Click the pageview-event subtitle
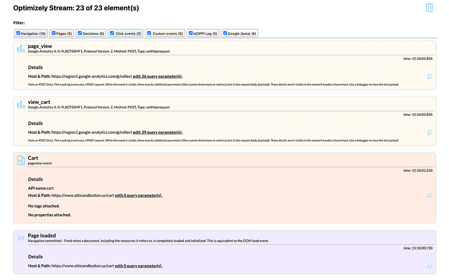This screenshot has height=280, width=449. point(40,163)
